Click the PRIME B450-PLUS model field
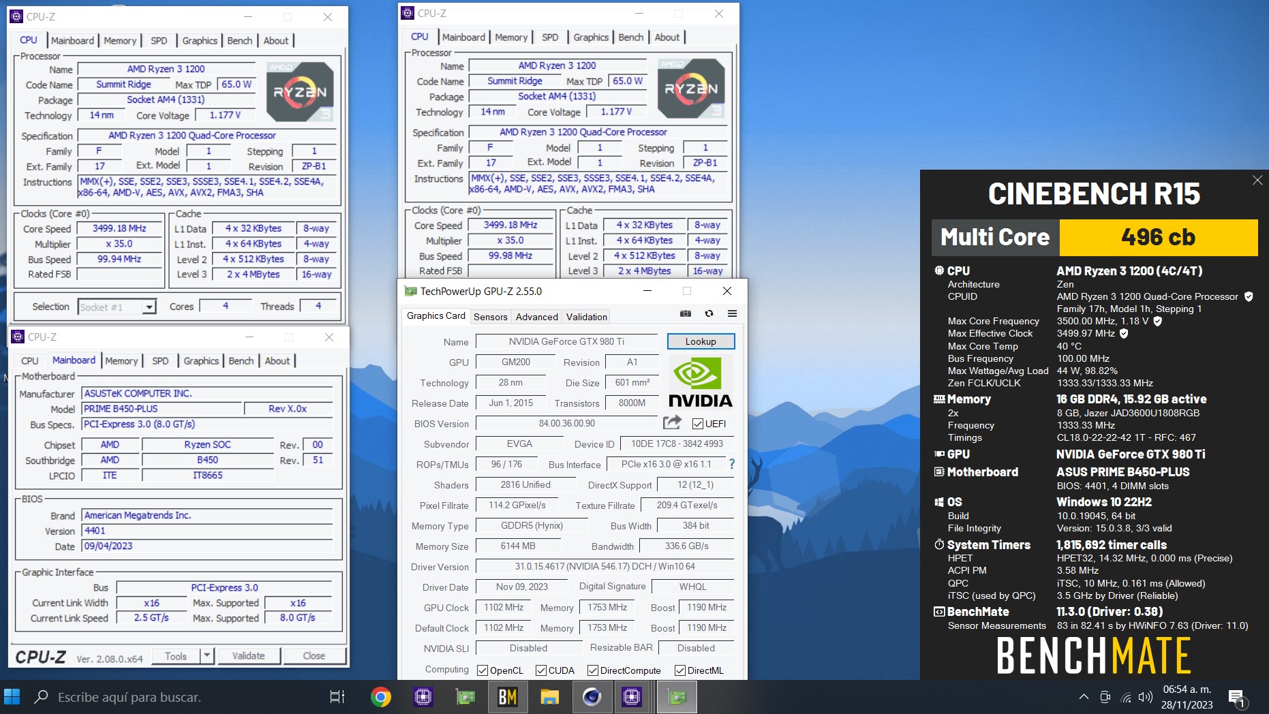1269x714 pixels. (x=162, y=409)
